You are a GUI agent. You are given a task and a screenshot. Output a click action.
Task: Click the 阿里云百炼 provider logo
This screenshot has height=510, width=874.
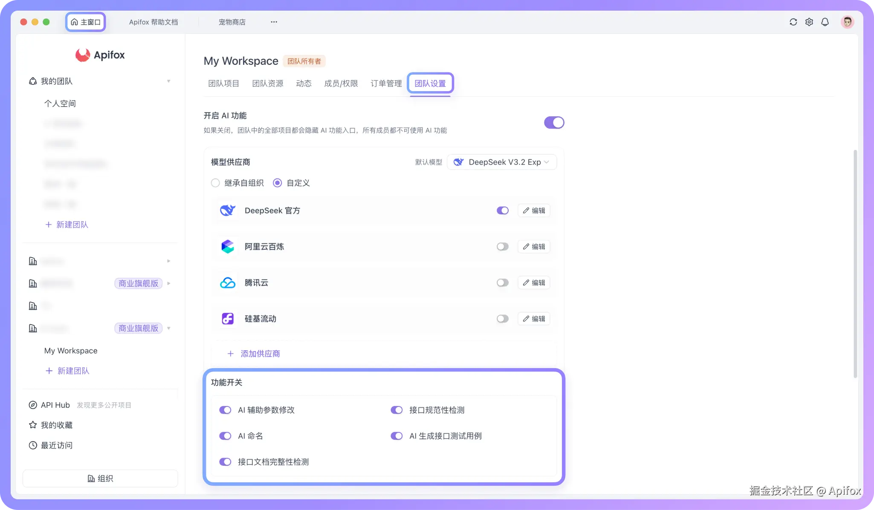228,247
